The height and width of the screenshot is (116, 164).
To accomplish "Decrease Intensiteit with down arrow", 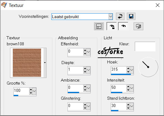I will click(128, 90).
